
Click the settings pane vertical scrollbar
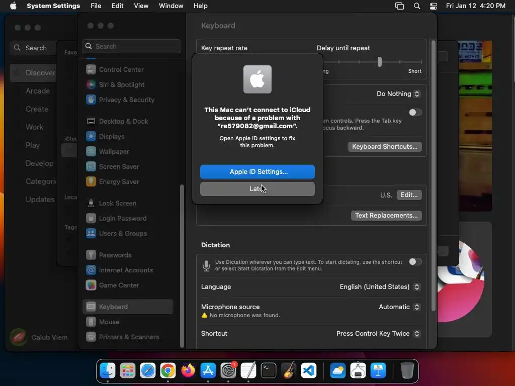click(x=433, y=175)
